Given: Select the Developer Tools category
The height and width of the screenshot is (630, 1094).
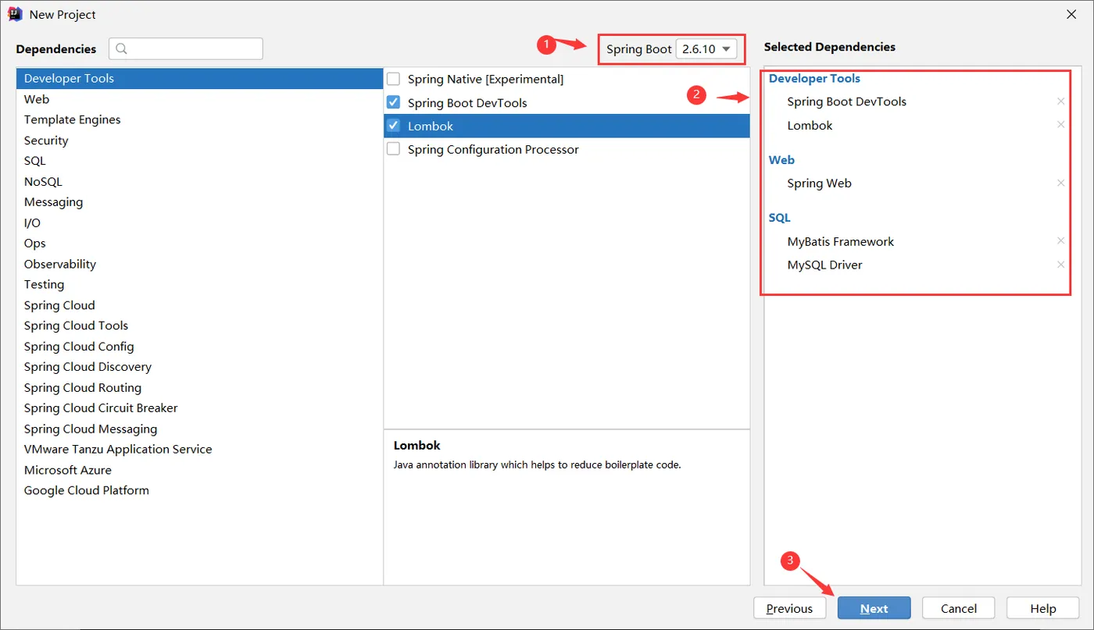Looking at the screenshot, I should tap(199, 78).
